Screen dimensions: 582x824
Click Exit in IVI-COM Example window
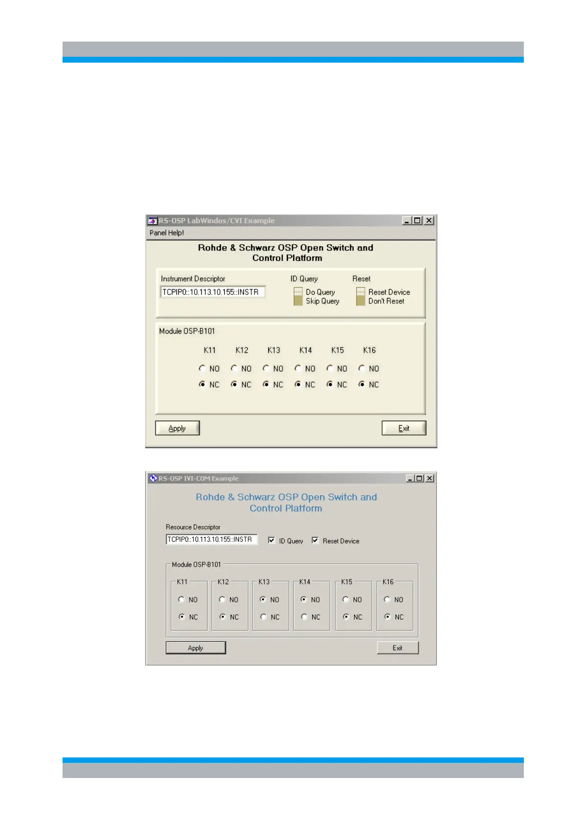(398, 648)
